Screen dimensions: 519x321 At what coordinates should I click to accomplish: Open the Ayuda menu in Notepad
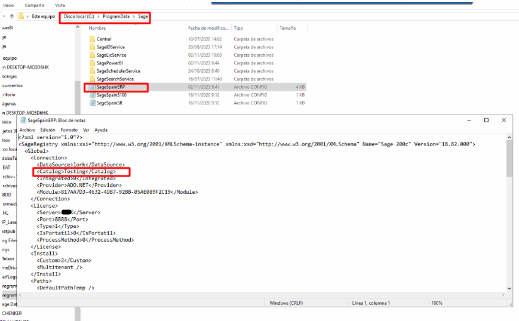pyautogui.click(x=101, y=130)
